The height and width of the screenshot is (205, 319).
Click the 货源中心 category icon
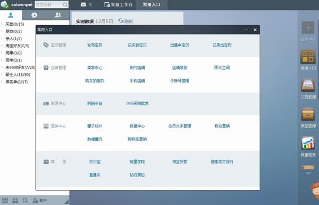tap(46, 103)
